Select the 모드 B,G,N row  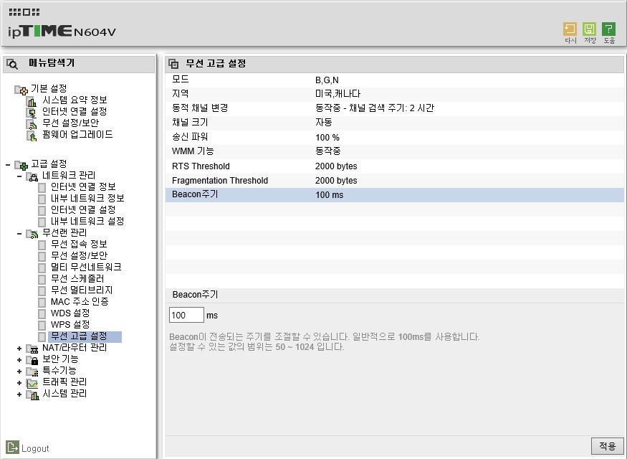[394, 80]
